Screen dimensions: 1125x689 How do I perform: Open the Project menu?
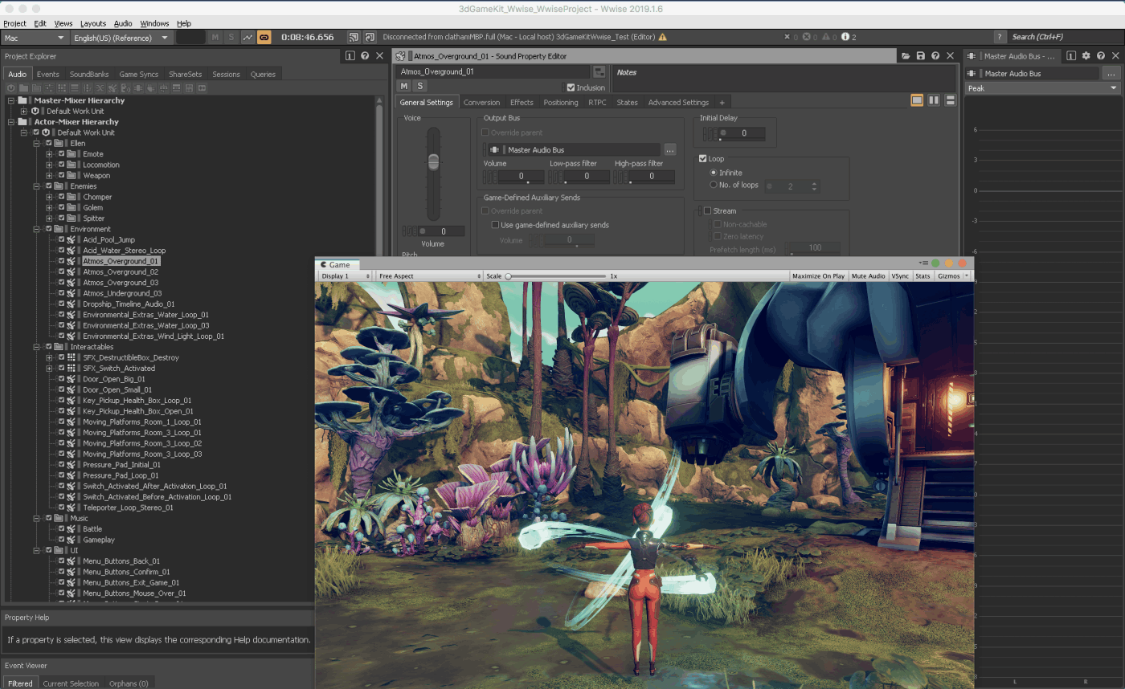[14, 23]
